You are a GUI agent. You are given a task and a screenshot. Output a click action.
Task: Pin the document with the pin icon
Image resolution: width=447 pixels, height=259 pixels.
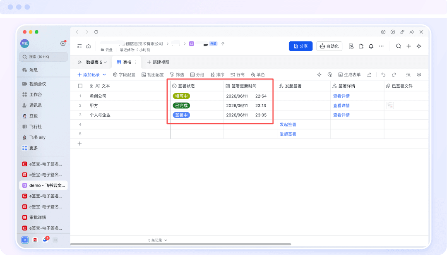(223, 43)
